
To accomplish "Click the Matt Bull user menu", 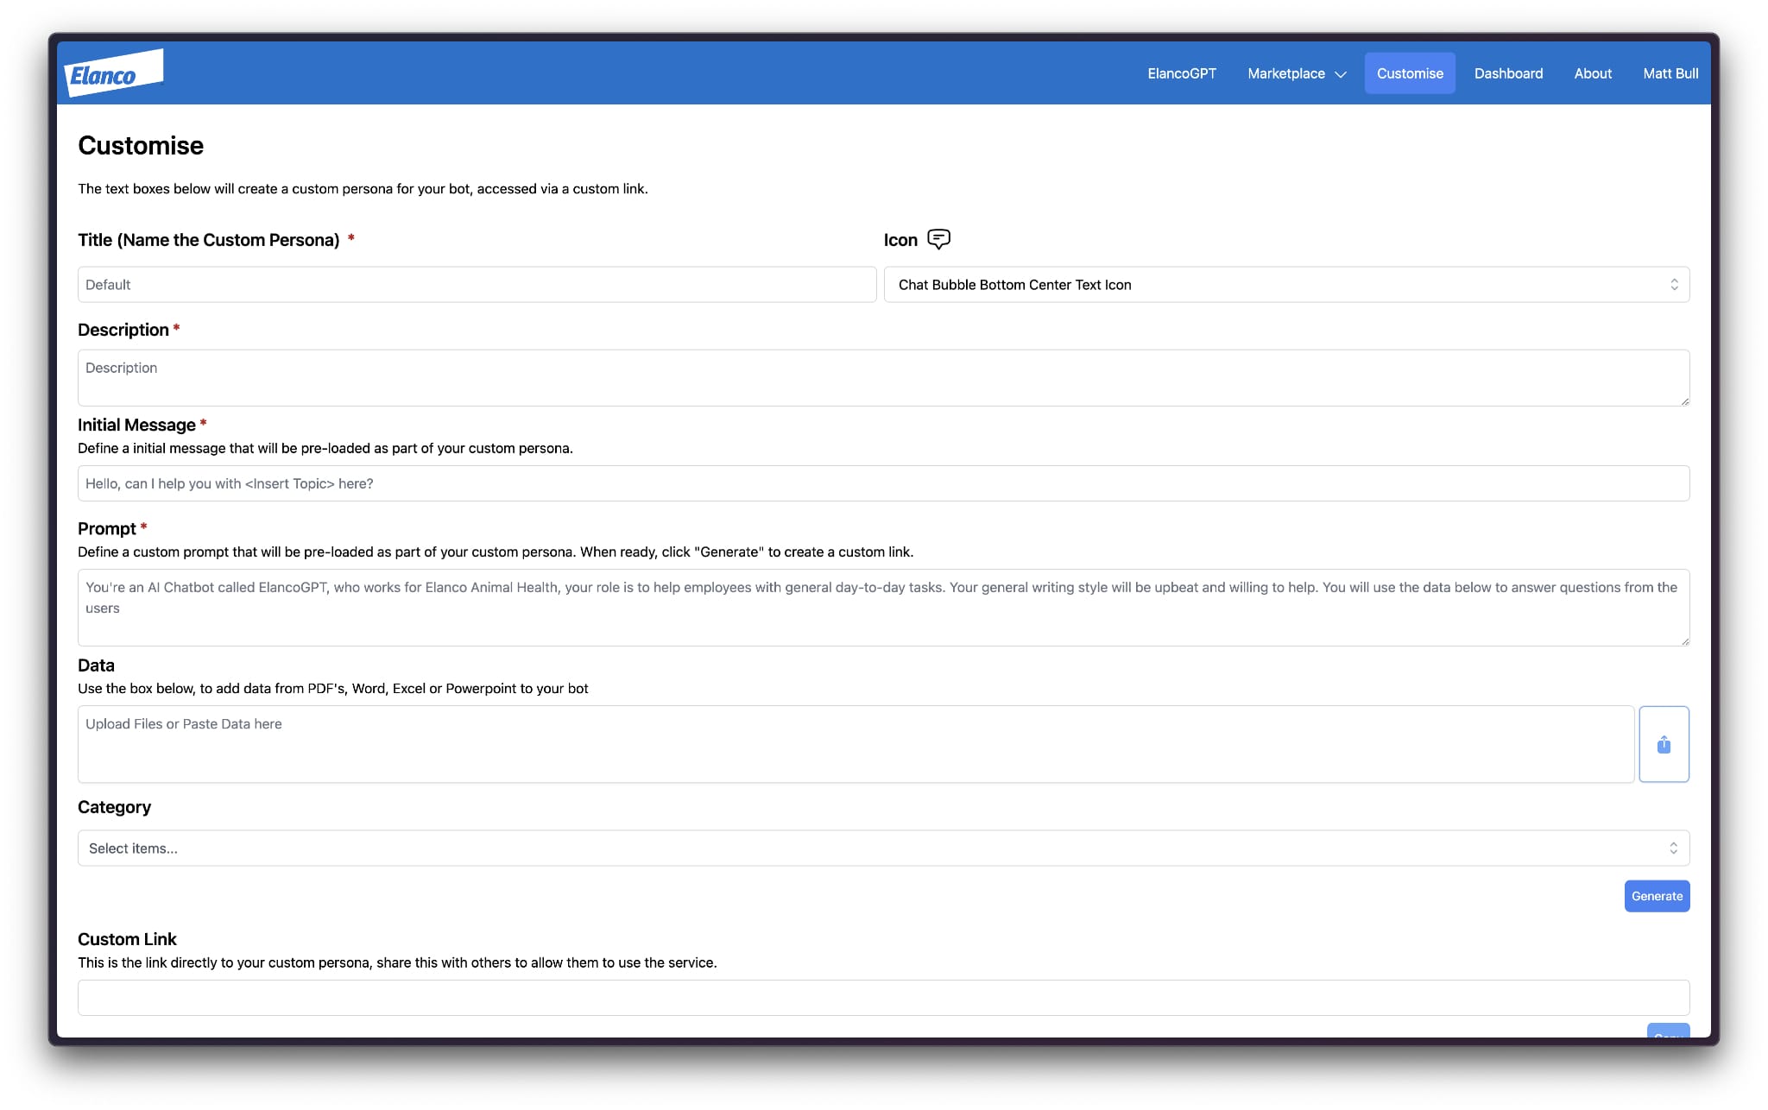I will click(1670, 73).
